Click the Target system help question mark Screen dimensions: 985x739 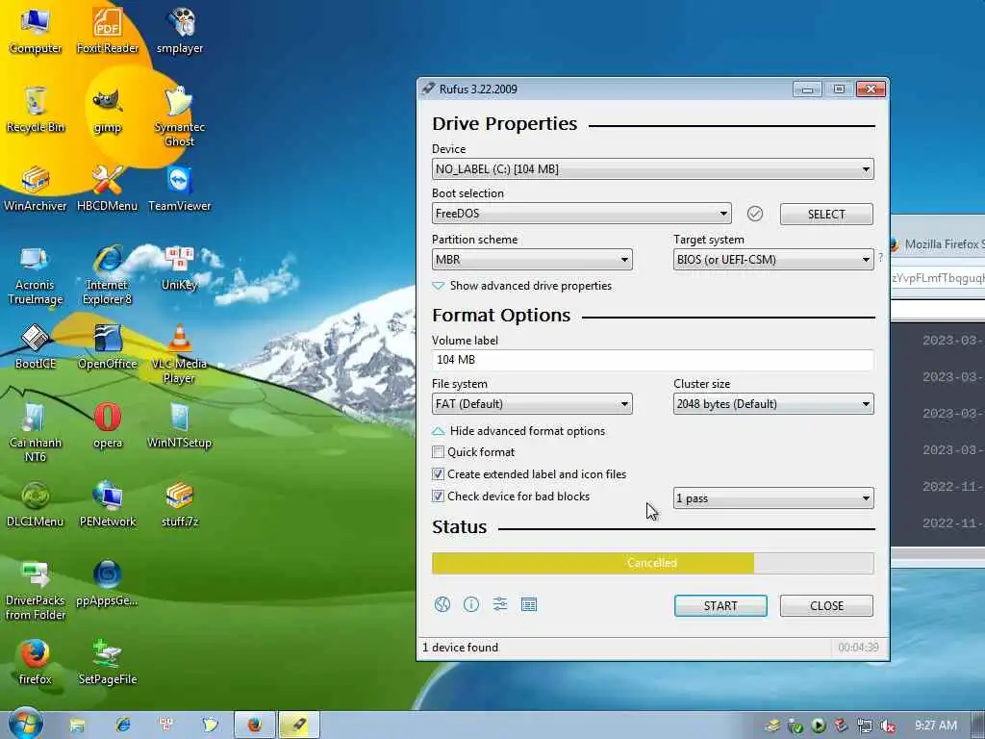tap(881, 258)
